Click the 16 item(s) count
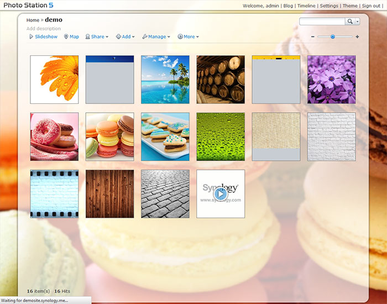The width and height of the screenshot is (387, 304). coord(38,291)
